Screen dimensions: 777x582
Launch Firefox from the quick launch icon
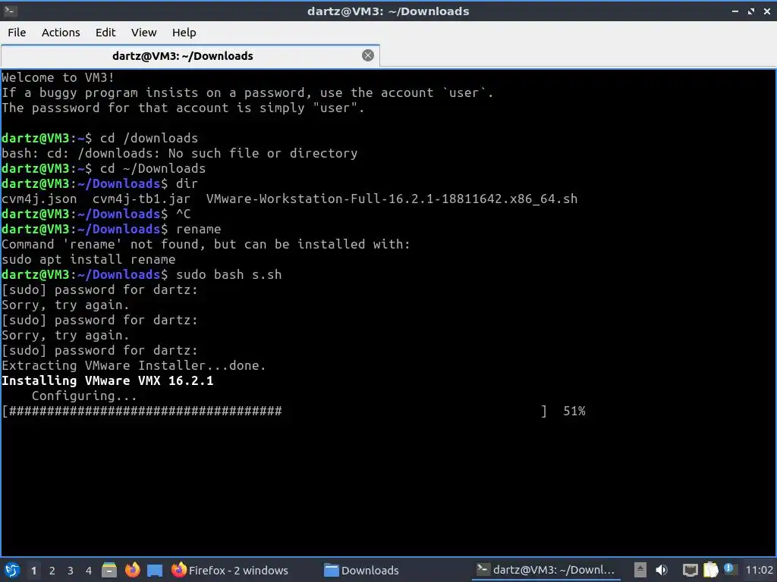pyautogui.click(x=132, y=570)
